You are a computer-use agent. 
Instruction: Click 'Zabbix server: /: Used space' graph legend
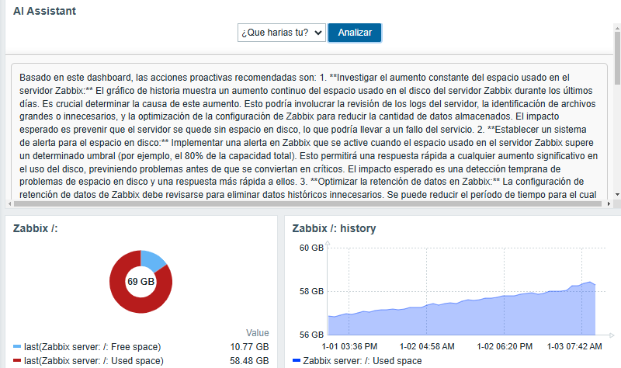point(363,361)
